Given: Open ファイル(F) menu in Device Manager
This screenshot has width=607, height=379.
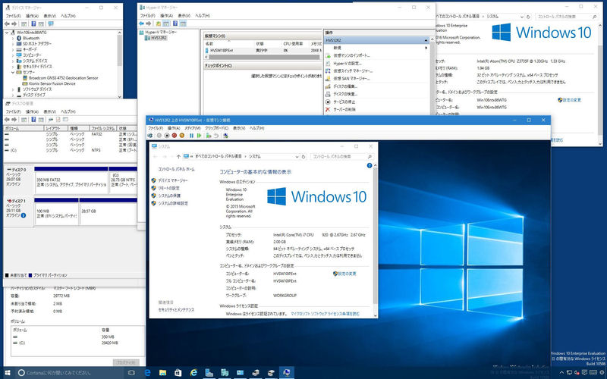Looking at the screenshot, I should click(14, 16).
